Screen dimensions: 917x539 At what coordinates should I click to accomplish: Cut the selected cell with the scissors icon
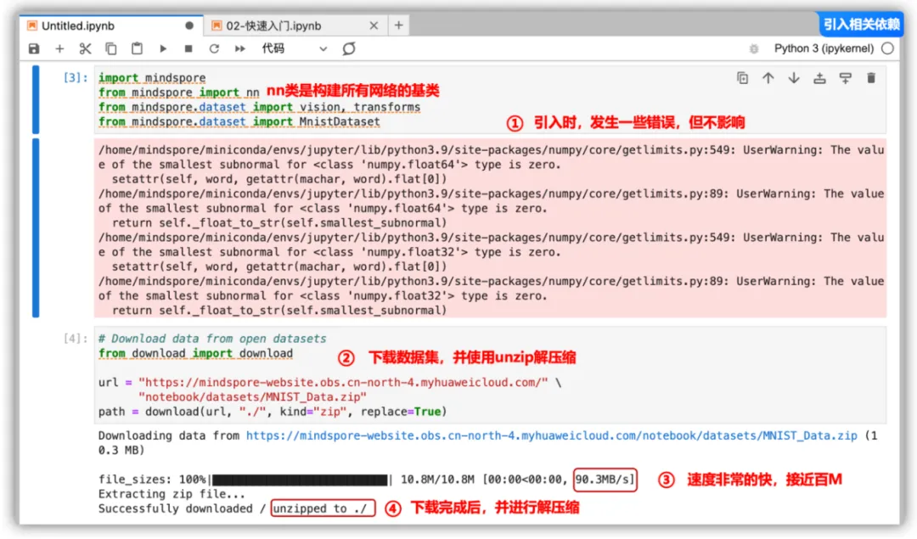86,48
